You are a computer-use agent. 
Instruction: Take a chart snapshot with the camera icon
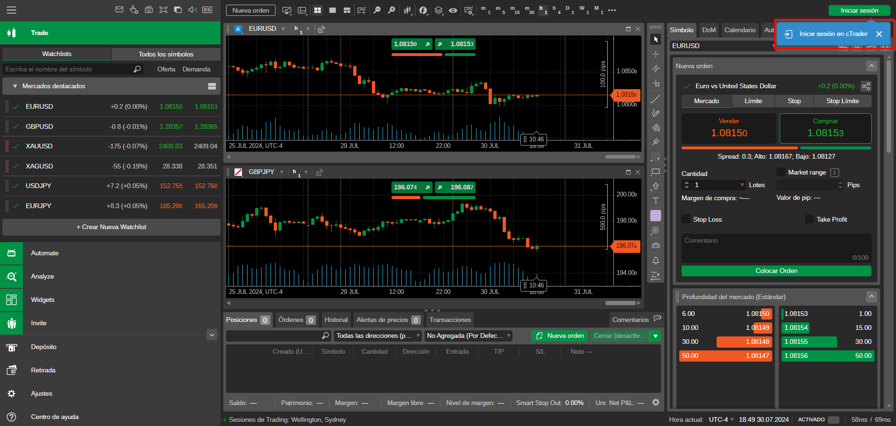655,245
